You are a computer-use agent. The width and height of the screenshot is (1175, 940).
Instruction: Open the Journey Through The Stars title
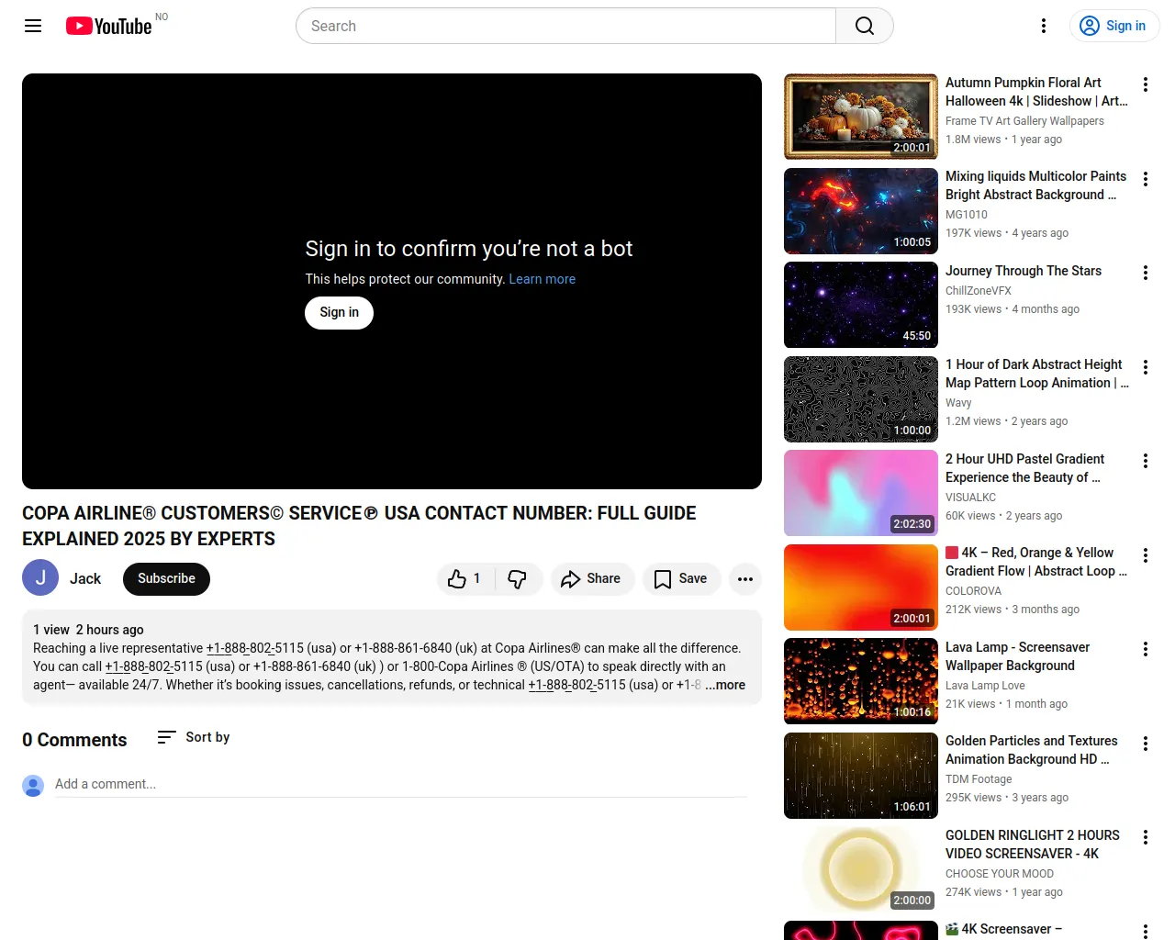[1024, 271]
